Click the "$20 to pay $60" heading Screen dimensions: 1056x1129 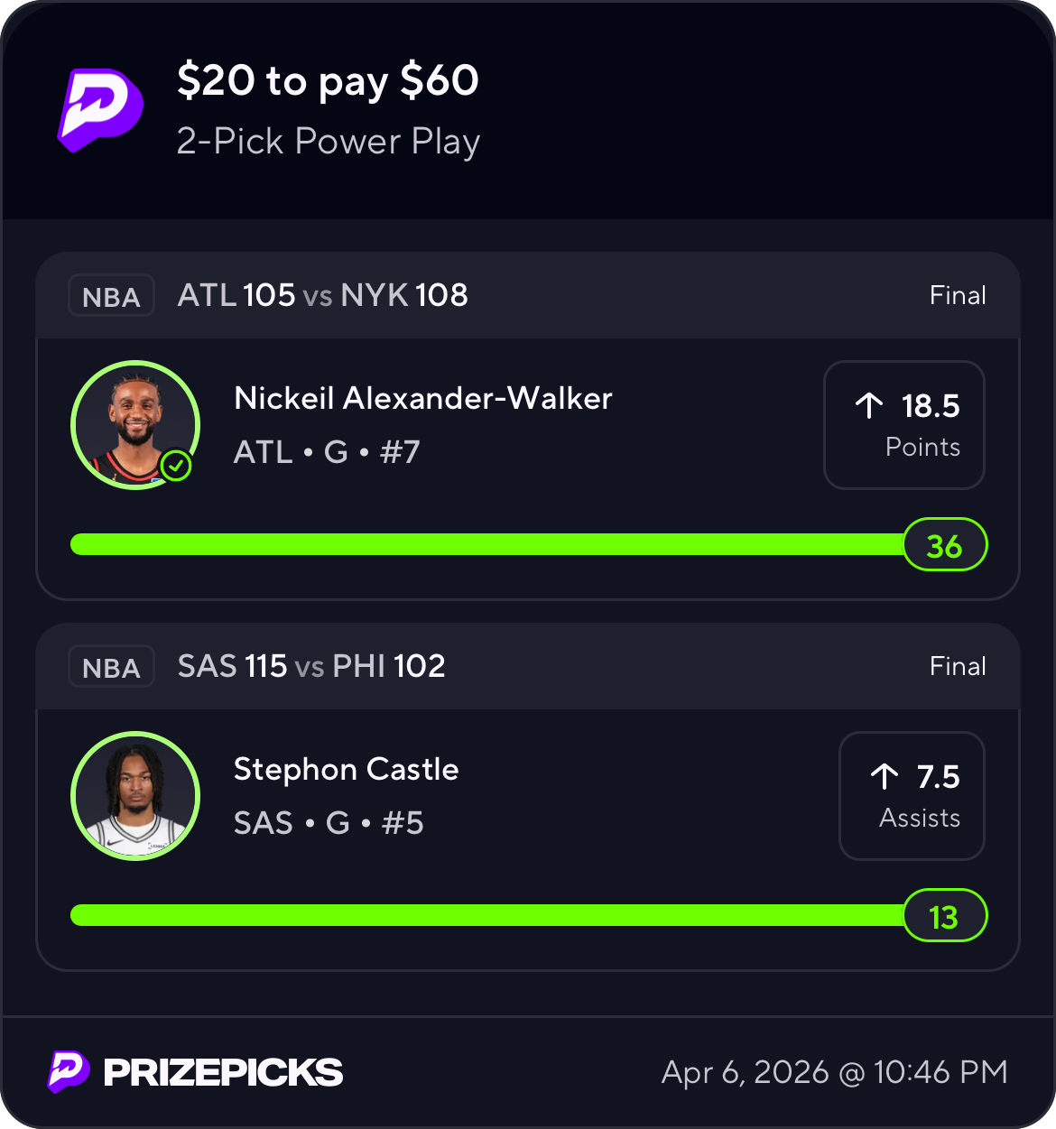(x=328, y=80)
